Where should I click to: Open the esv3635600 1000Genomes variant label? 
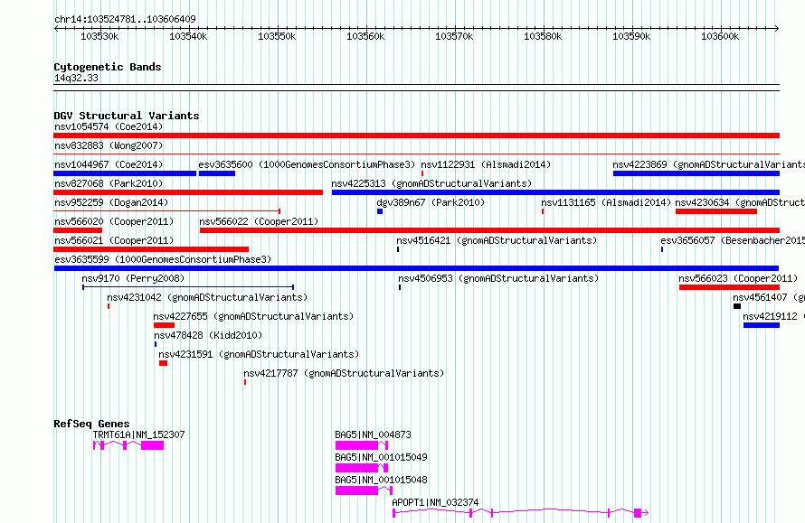tap(307, 164)
